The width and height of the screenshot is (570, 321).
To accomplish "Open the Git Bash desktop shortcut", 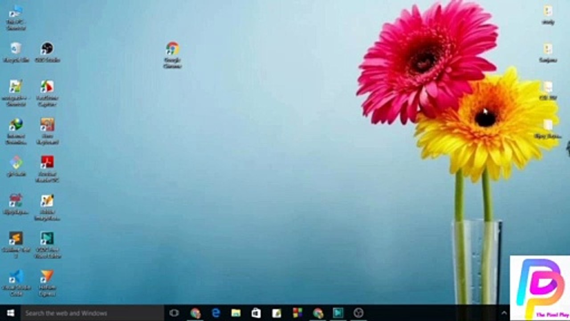I will tap(16, 166).
